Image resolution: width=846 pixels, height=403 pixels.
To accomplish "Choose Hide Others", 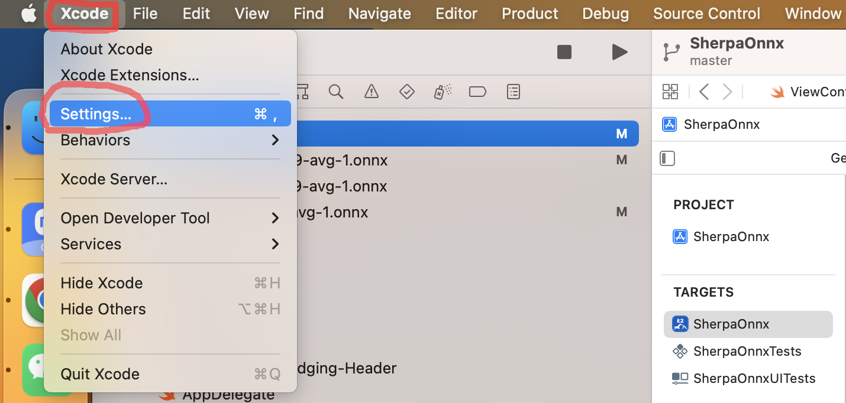I will pyautogui.click(x=170, y=309).
